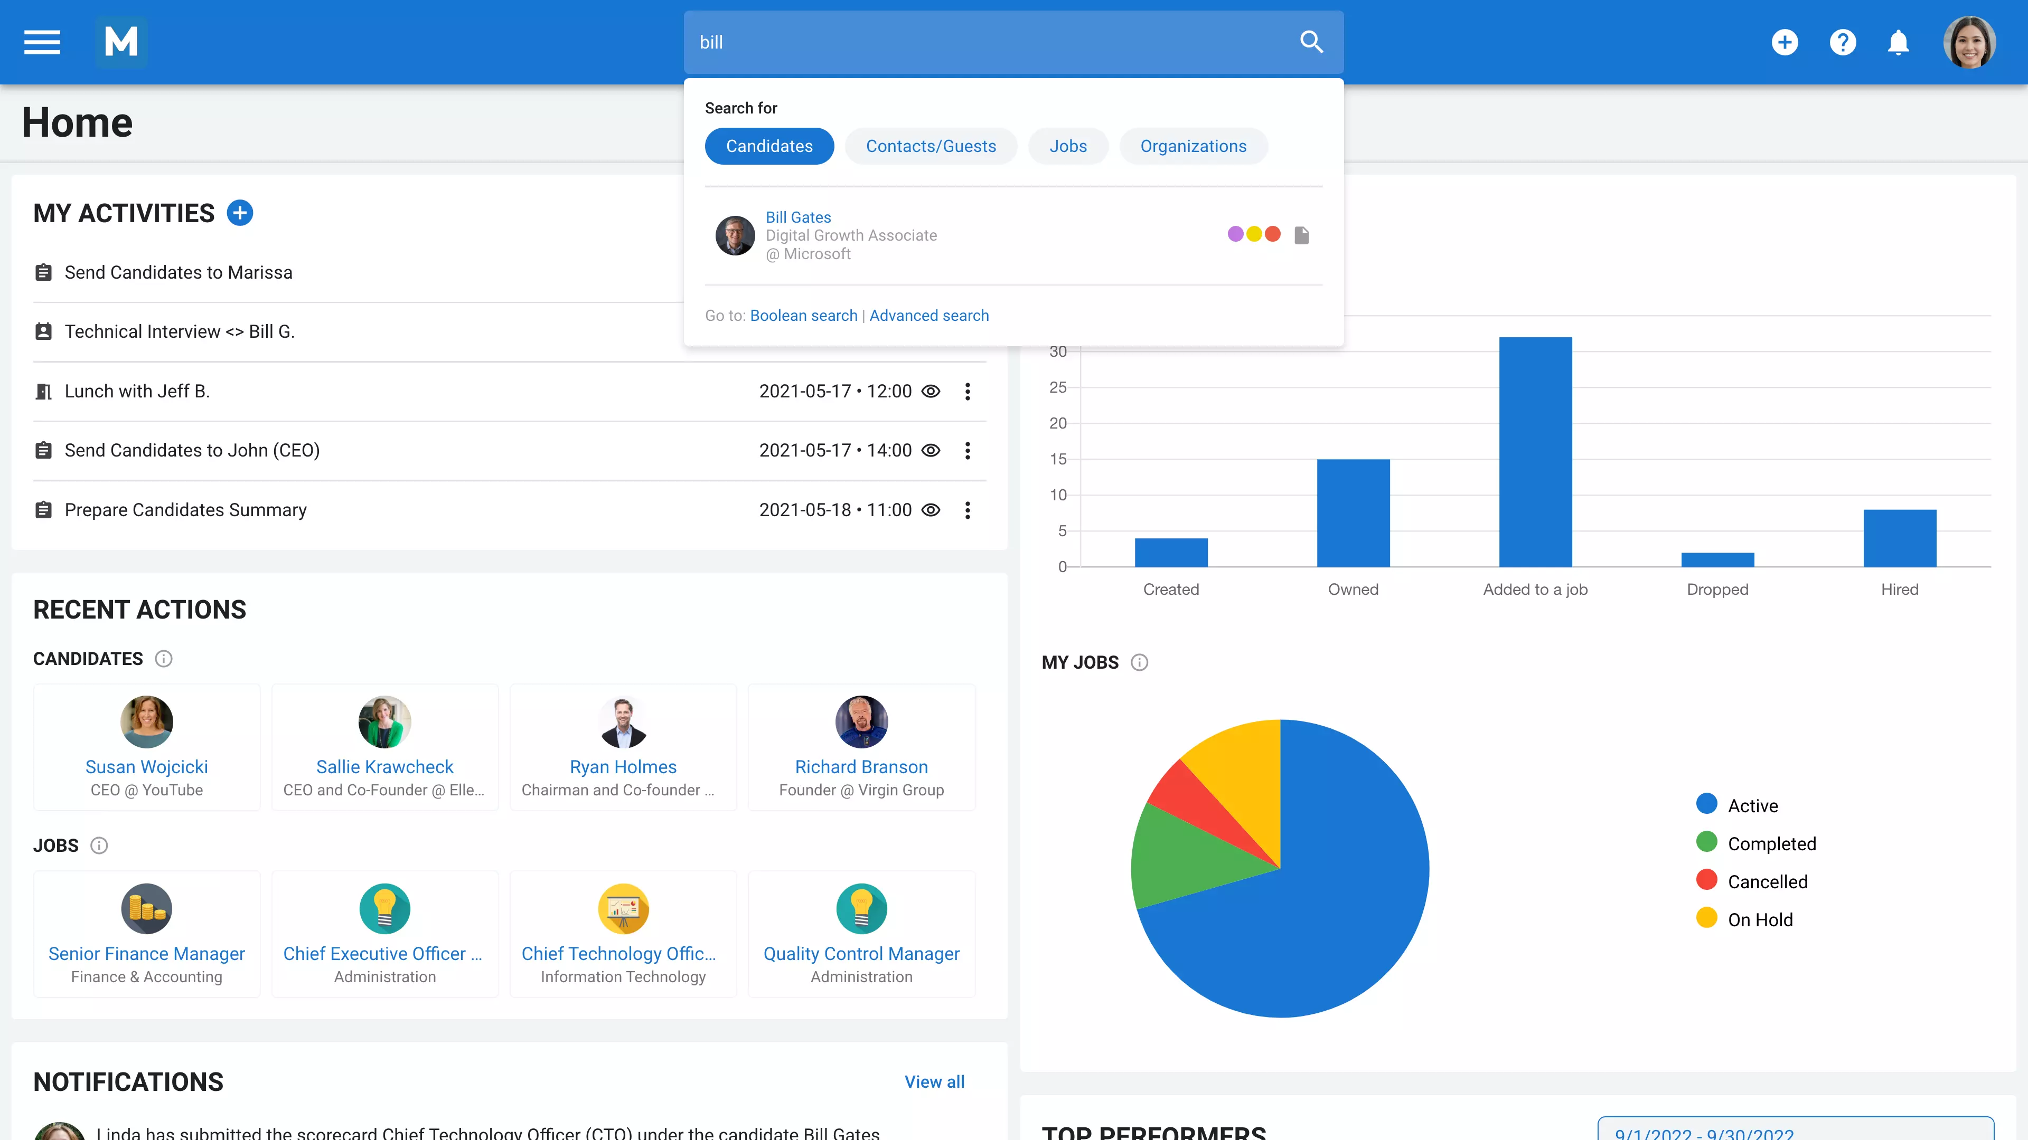Open the hamburger navigation menu
Image resolution: width=2028 pixels, height=1140 pixels.
[x=42, y=42]
